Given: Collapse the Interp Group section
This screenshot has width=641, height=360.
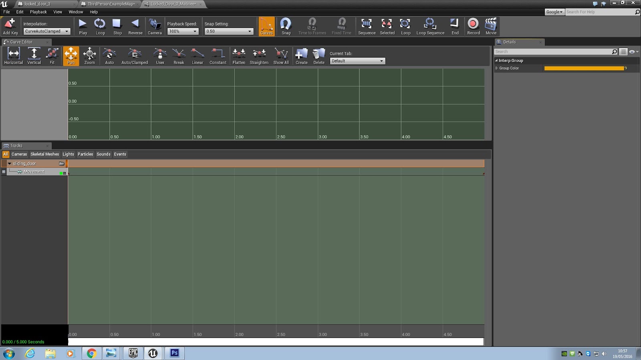Looking at the screenshot, I should coord(496,60).
